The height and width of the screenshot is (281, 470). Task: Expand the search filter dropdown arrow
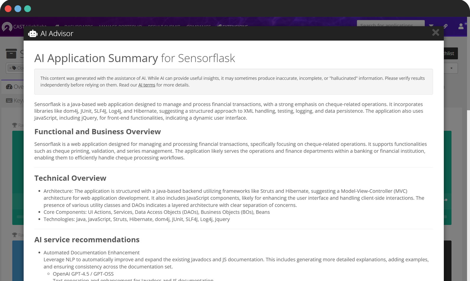pyautogui.click(x=431, y=25)
